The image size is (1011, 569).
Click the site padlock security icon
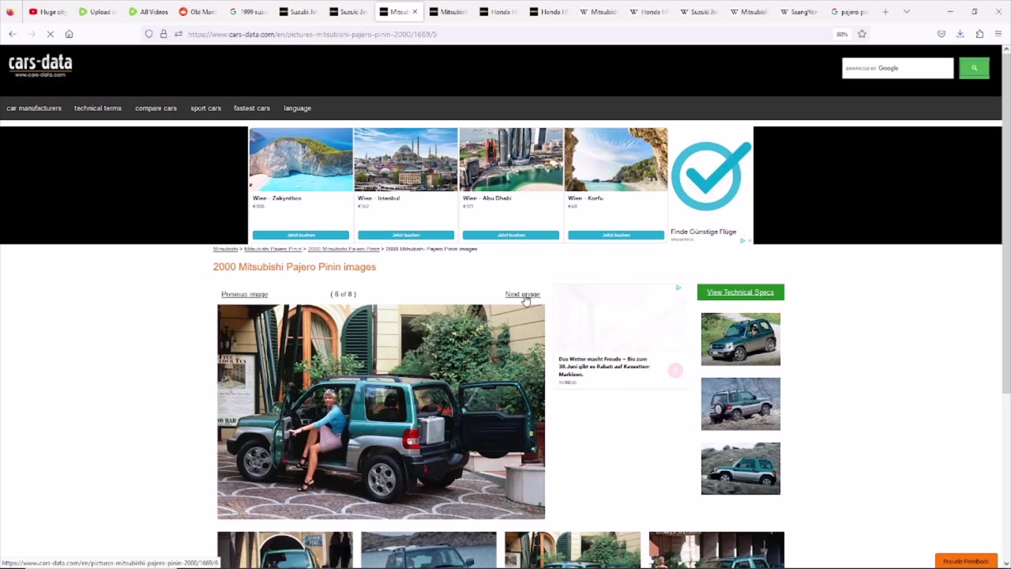(x=163, y=34)
